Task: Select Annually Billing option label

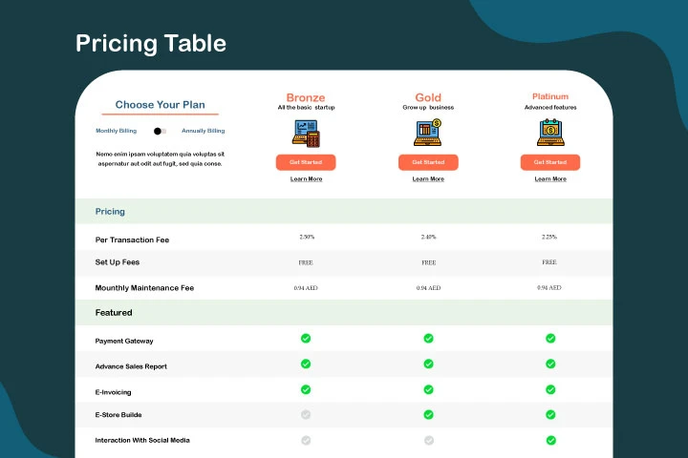Action: click(x=203, y=131)
